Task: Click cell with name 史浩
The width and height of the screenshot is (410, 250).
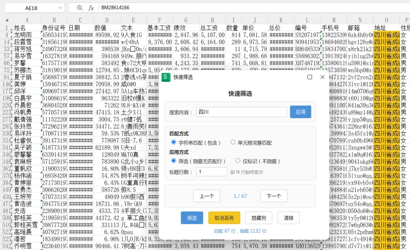Action: point(27,211)
